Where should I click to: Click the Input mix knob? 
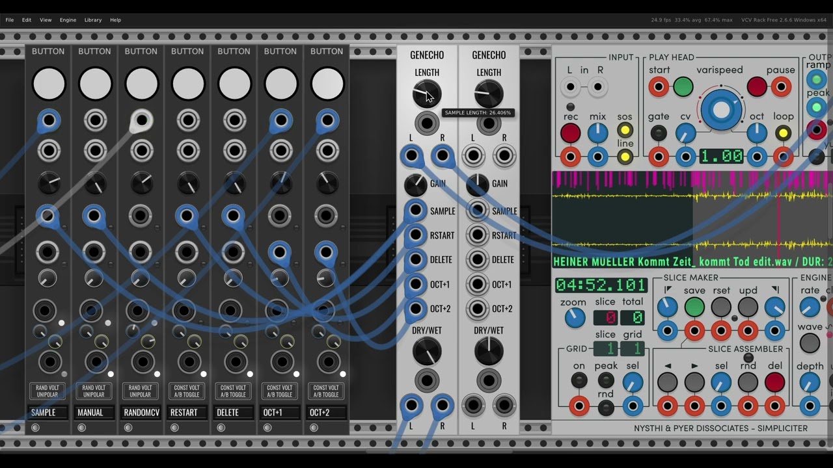pos(597,134)
